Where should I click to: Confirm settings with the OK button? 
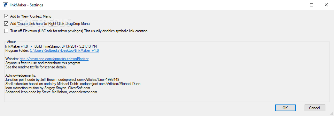[x=285, y=108]
